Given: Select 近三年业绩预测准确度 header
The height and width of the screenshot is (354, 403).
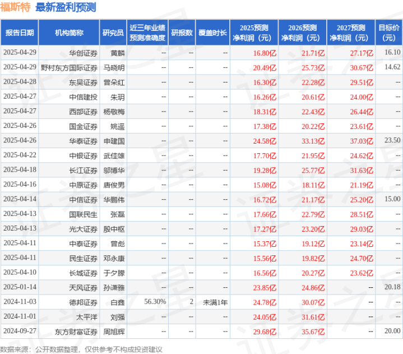Looking at the screenshot, I should pyautogui.click(x=147, y=33).
